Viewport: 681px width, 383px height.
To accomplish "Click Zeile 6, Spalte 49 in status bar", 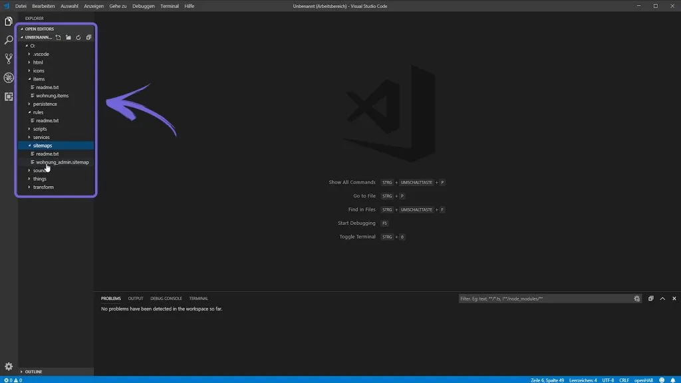I will coord(547,380).
